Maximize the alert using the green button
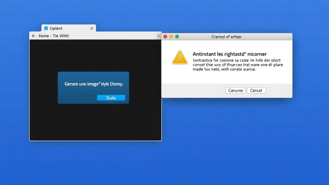The height and width of the screenshot is (185, 329). coord(177,37)
